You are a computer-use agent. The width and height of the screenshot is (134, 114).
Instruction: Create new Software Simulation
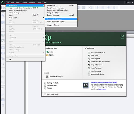[x=98, y=52]
